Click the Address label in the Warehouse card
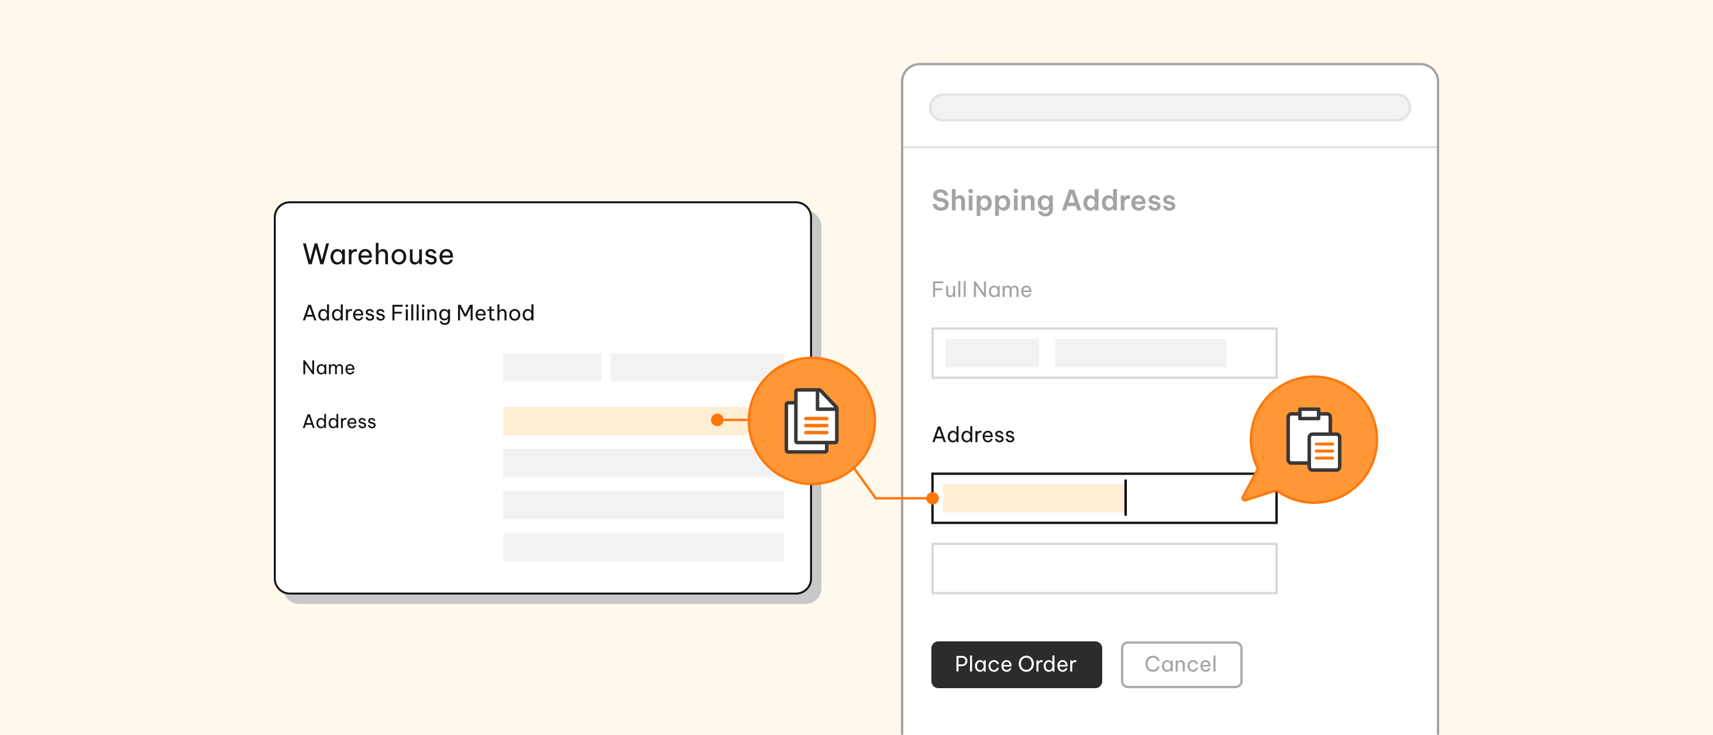 (339, 421)
